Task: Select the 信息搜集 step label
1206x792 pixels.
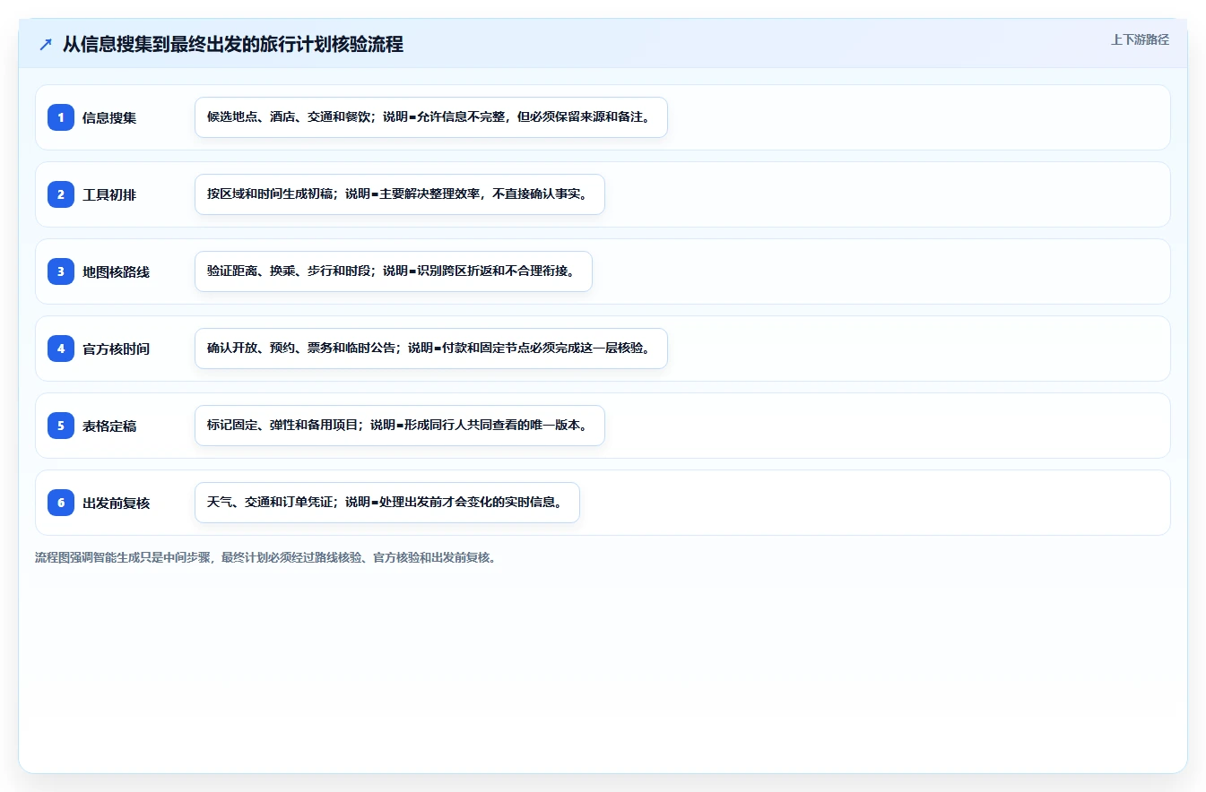Action: [x=109, y=117]
